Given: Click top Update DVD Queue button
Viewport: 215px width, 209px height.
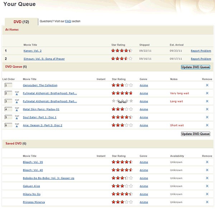Looking at the screenshot, I should [196, 67].
